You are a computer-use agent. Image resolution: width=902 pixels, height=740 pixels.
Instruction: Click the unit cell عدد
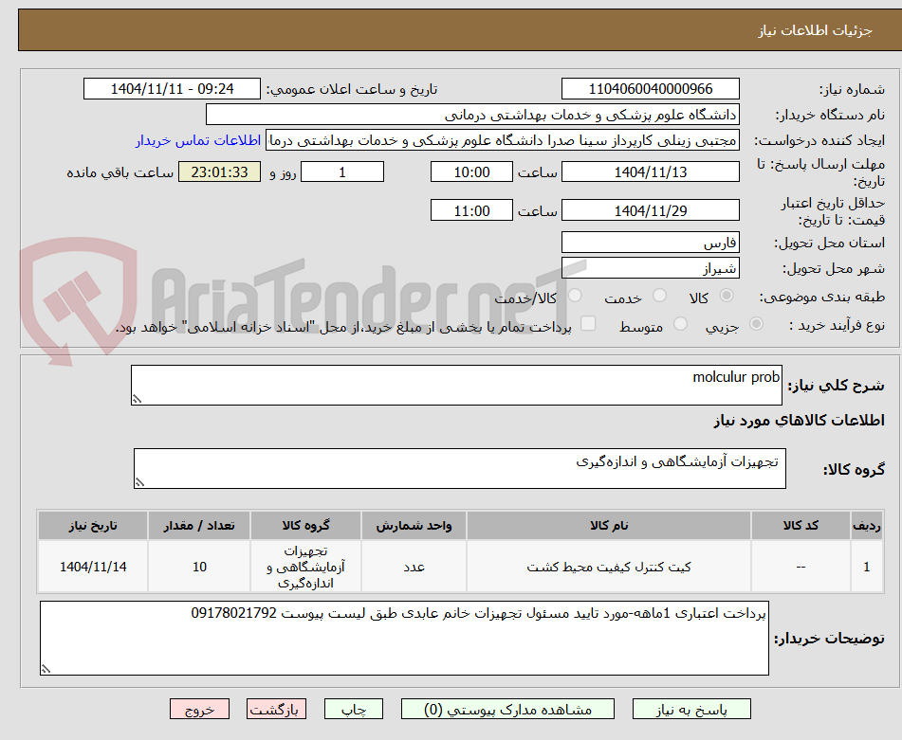tap(414, 567)
